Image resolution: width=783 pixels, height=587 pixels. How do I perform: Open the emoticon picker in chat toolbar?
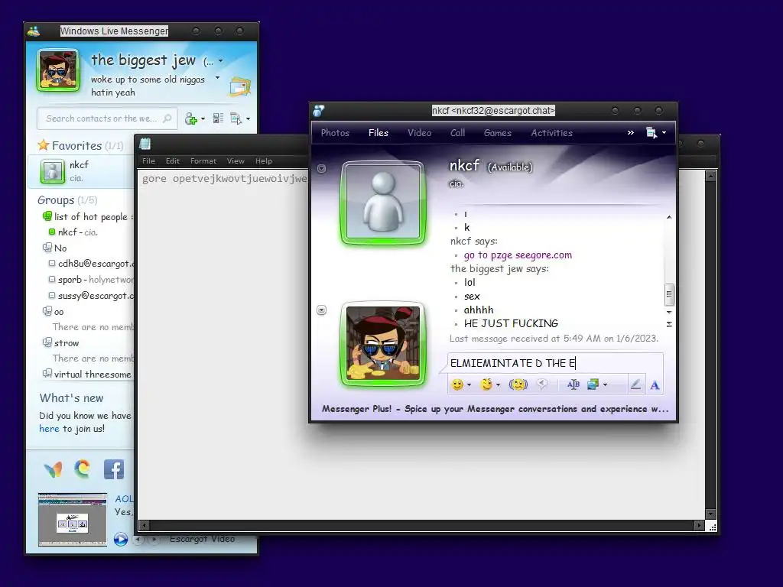(457, 384)
